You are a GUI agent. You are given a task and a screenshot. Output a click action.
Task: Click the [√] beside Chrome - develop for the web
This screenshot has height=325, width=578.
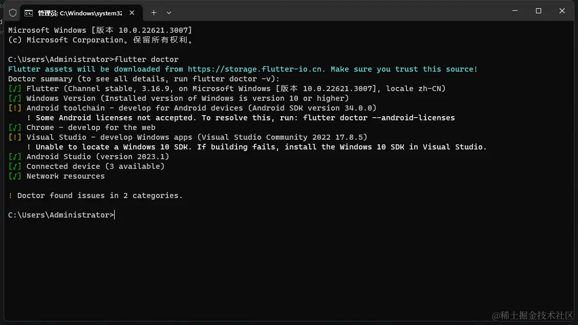(x=14, y=127)
